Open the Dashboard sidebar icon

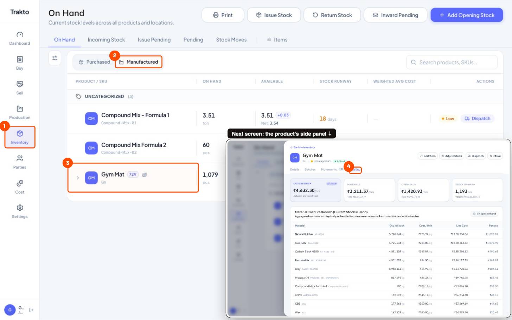point(20,38)
